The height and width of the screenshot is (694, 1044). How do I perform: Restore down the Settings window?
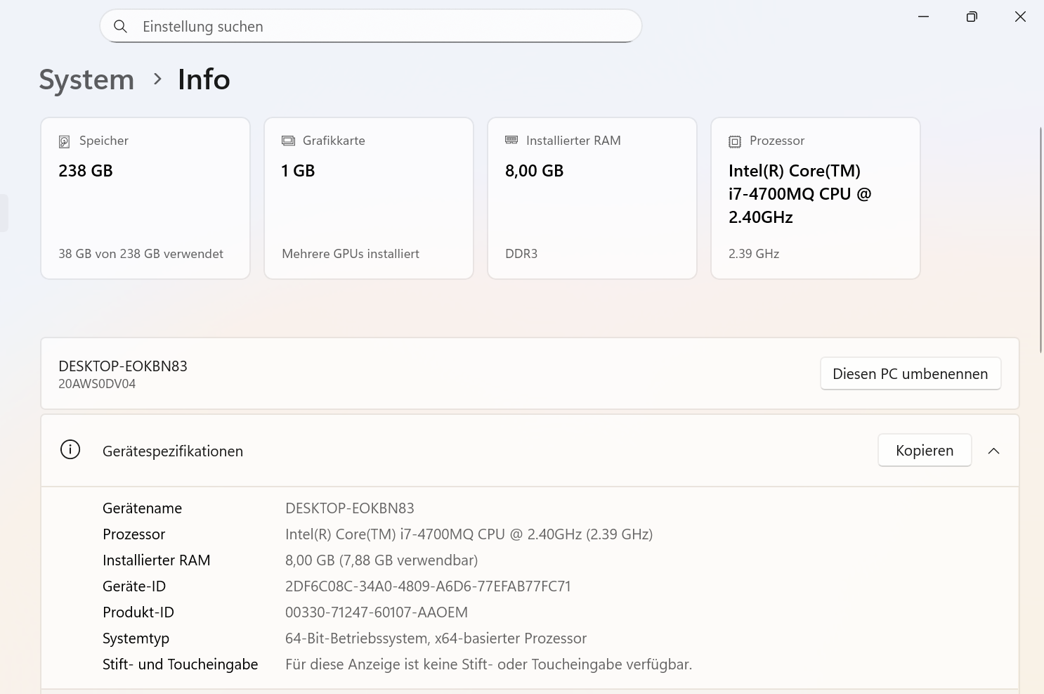point(972,16)
